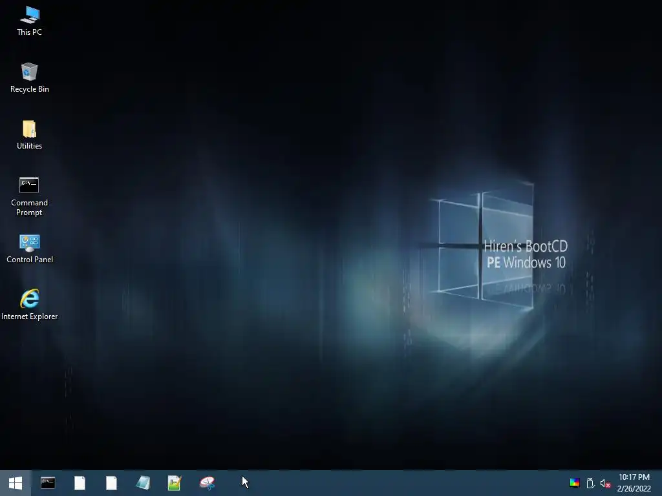Open the blue glass notepad taskbar icon
This screenshot has height=496, width=662.
143,483
